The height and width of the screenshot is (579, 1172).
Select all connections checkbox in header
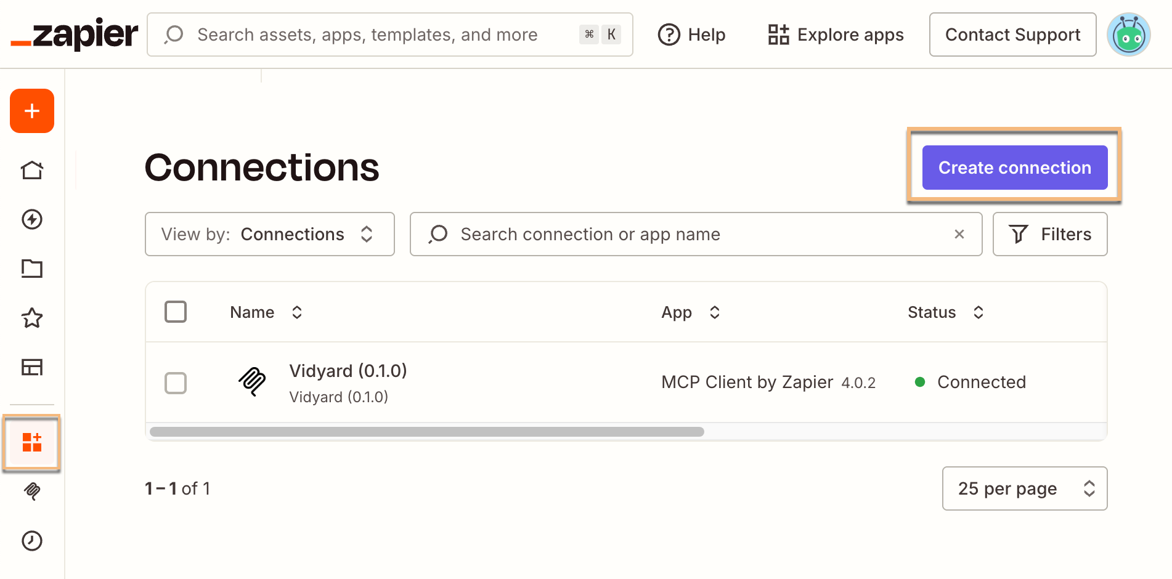(176, 312)
